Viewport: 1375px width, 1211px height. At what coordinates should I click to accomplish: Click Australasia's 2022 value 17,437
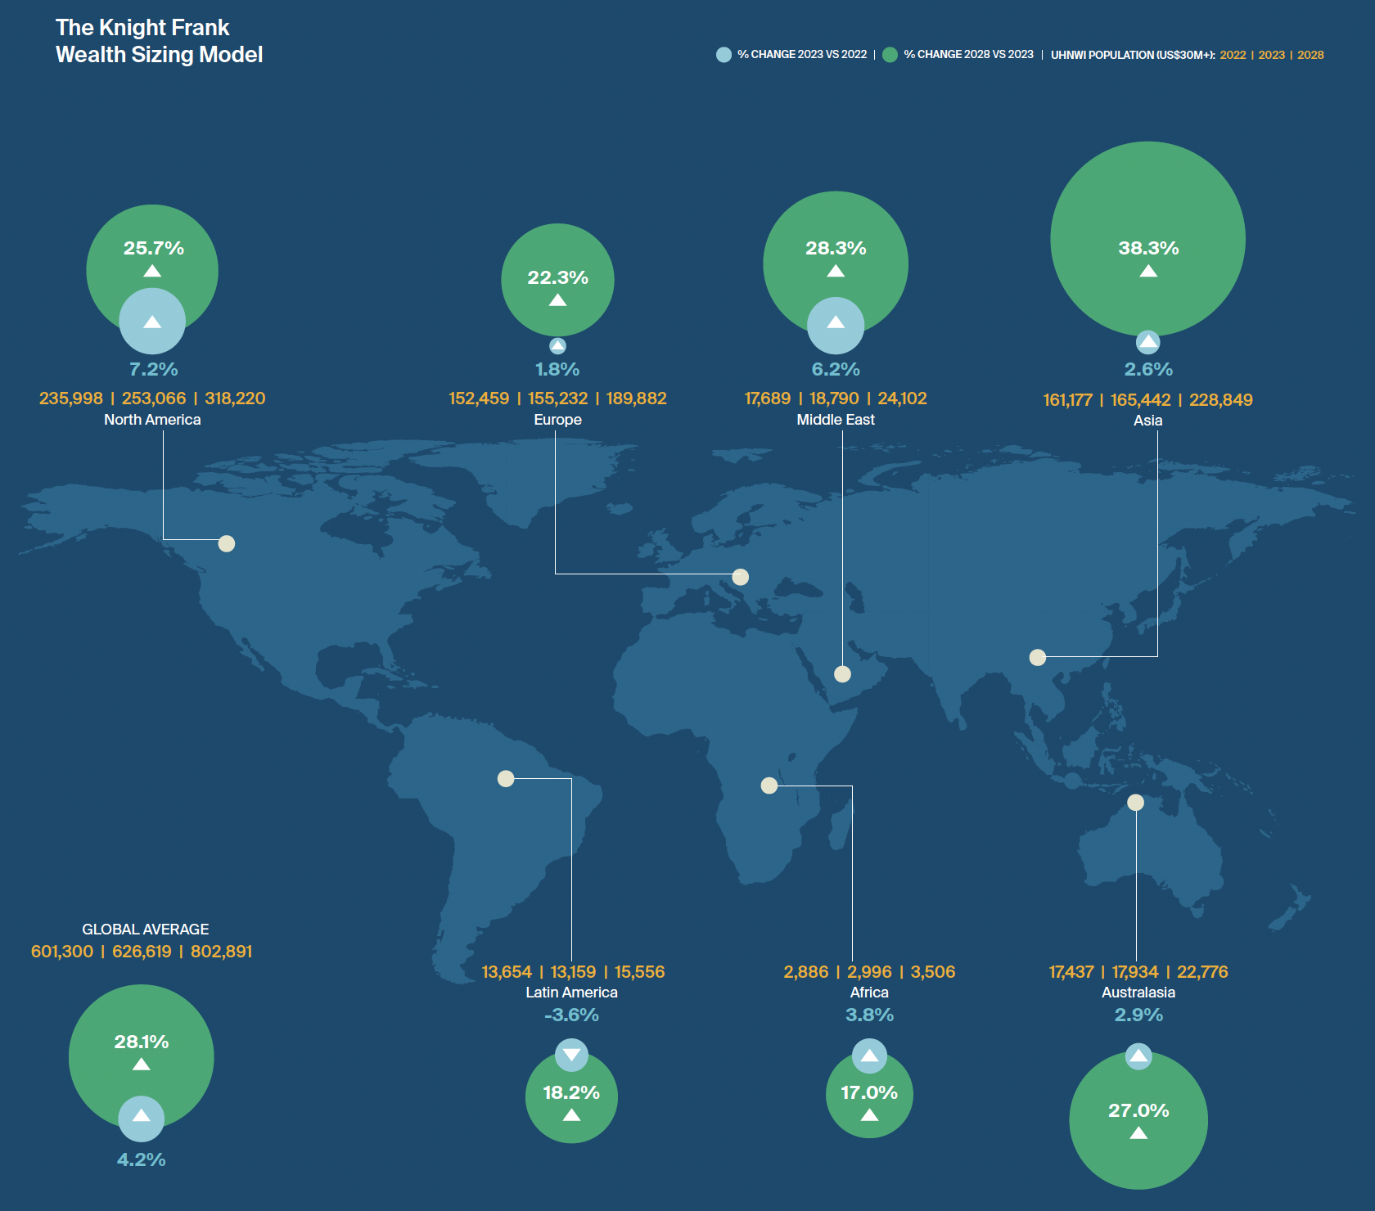1071,972
